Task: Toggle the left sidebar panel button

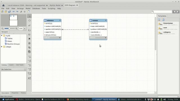Action: 174,12
